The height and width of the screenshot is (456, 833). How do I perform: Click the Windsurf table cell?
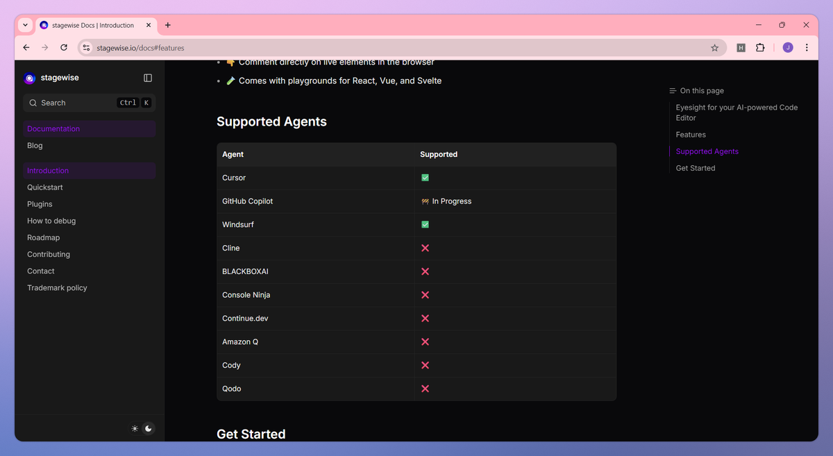[316, 224]
